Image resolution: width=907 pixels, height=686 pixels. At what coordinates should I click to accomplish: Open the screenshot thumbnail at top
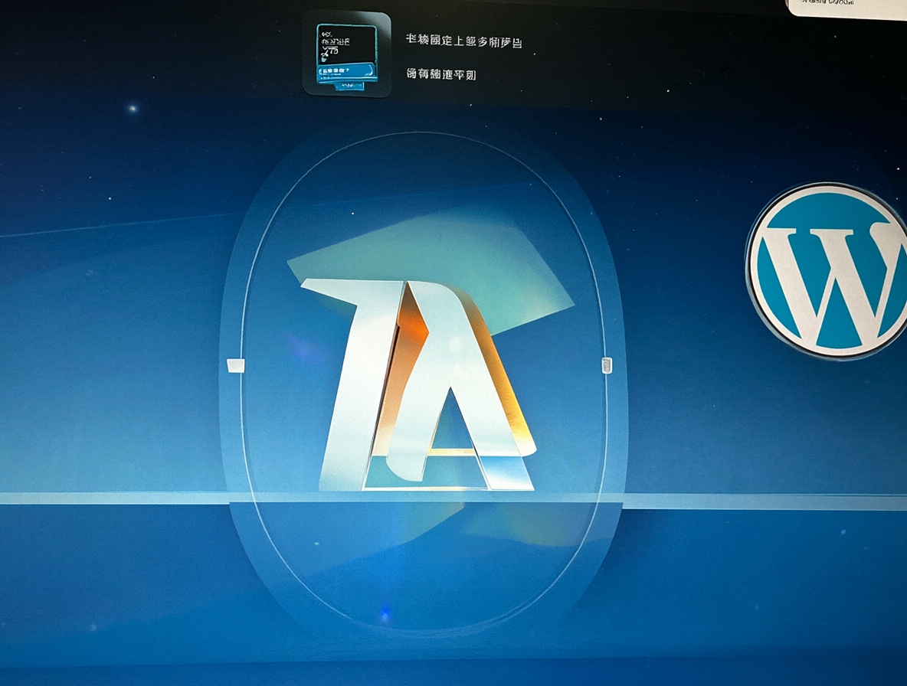[x=346, y=55]
